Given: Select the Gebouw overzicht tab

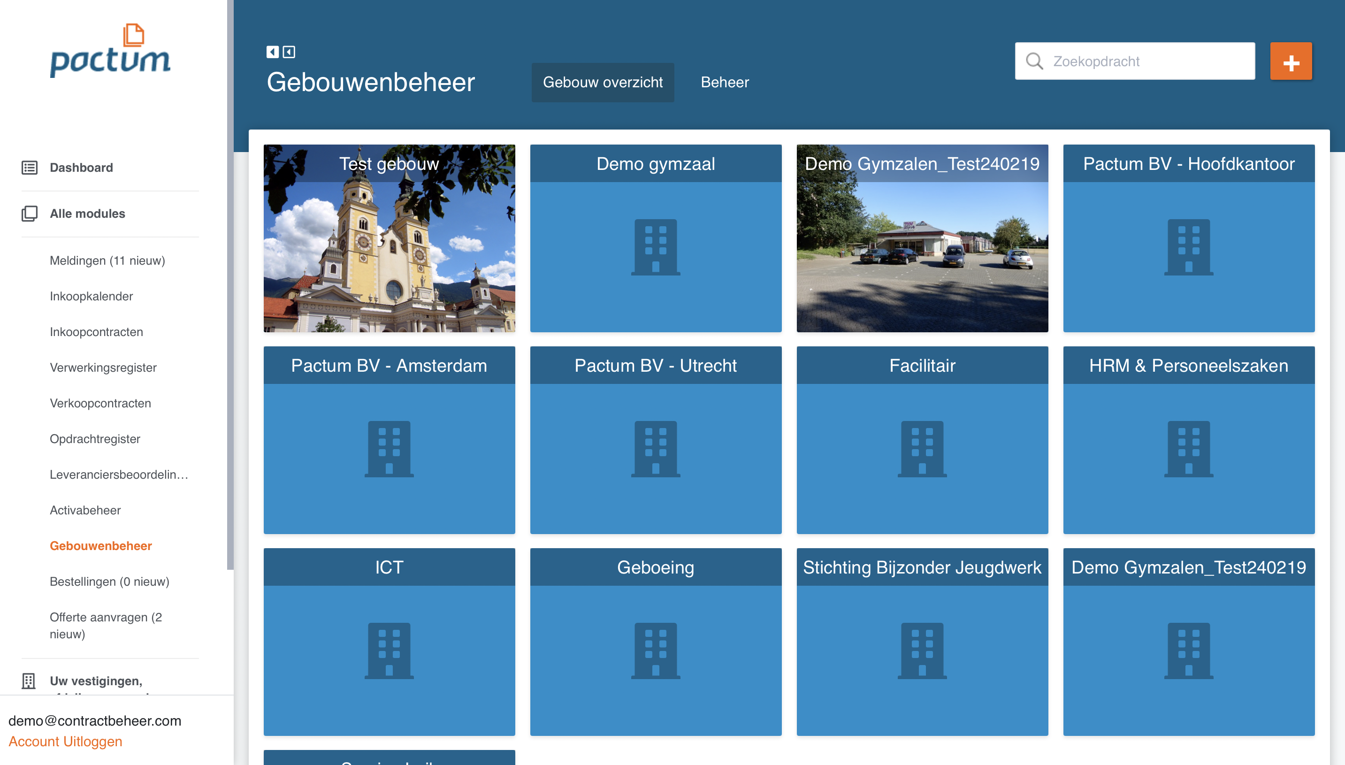Looking at the screenshot, I should point(602,83).
